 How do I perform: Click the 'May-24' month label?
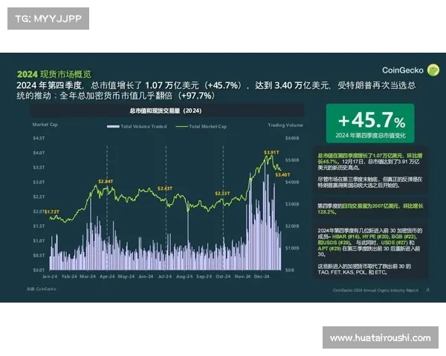[x=126, y=276]
